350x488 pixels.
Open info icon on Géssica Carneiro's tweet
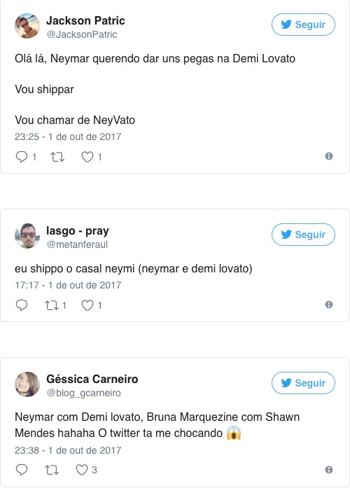tap(329, 469)
